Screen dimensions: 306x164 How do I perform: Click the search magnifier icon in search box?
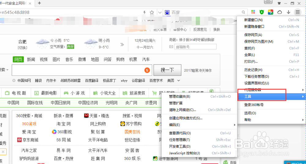coord(243,12)
